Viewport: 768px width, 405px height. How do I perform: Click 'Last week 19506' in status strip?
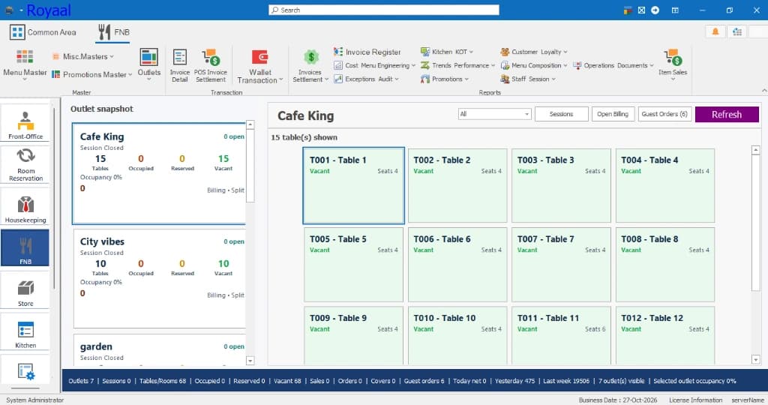click(x=566, y=381)
